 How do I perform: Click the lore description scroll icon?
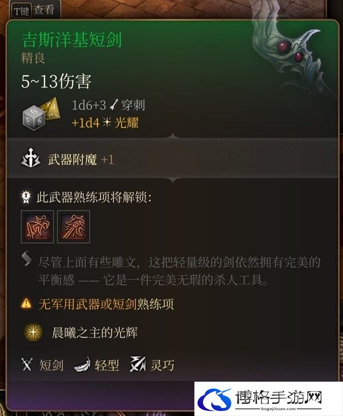coord(26,258)
